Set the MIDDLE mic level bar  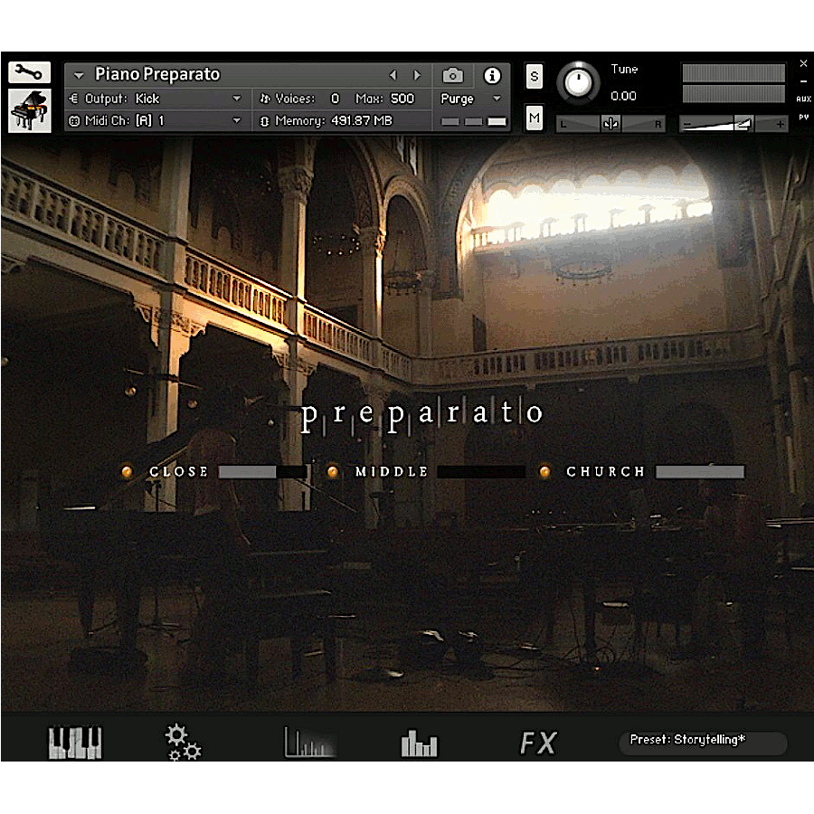click(x=481, y=471)
